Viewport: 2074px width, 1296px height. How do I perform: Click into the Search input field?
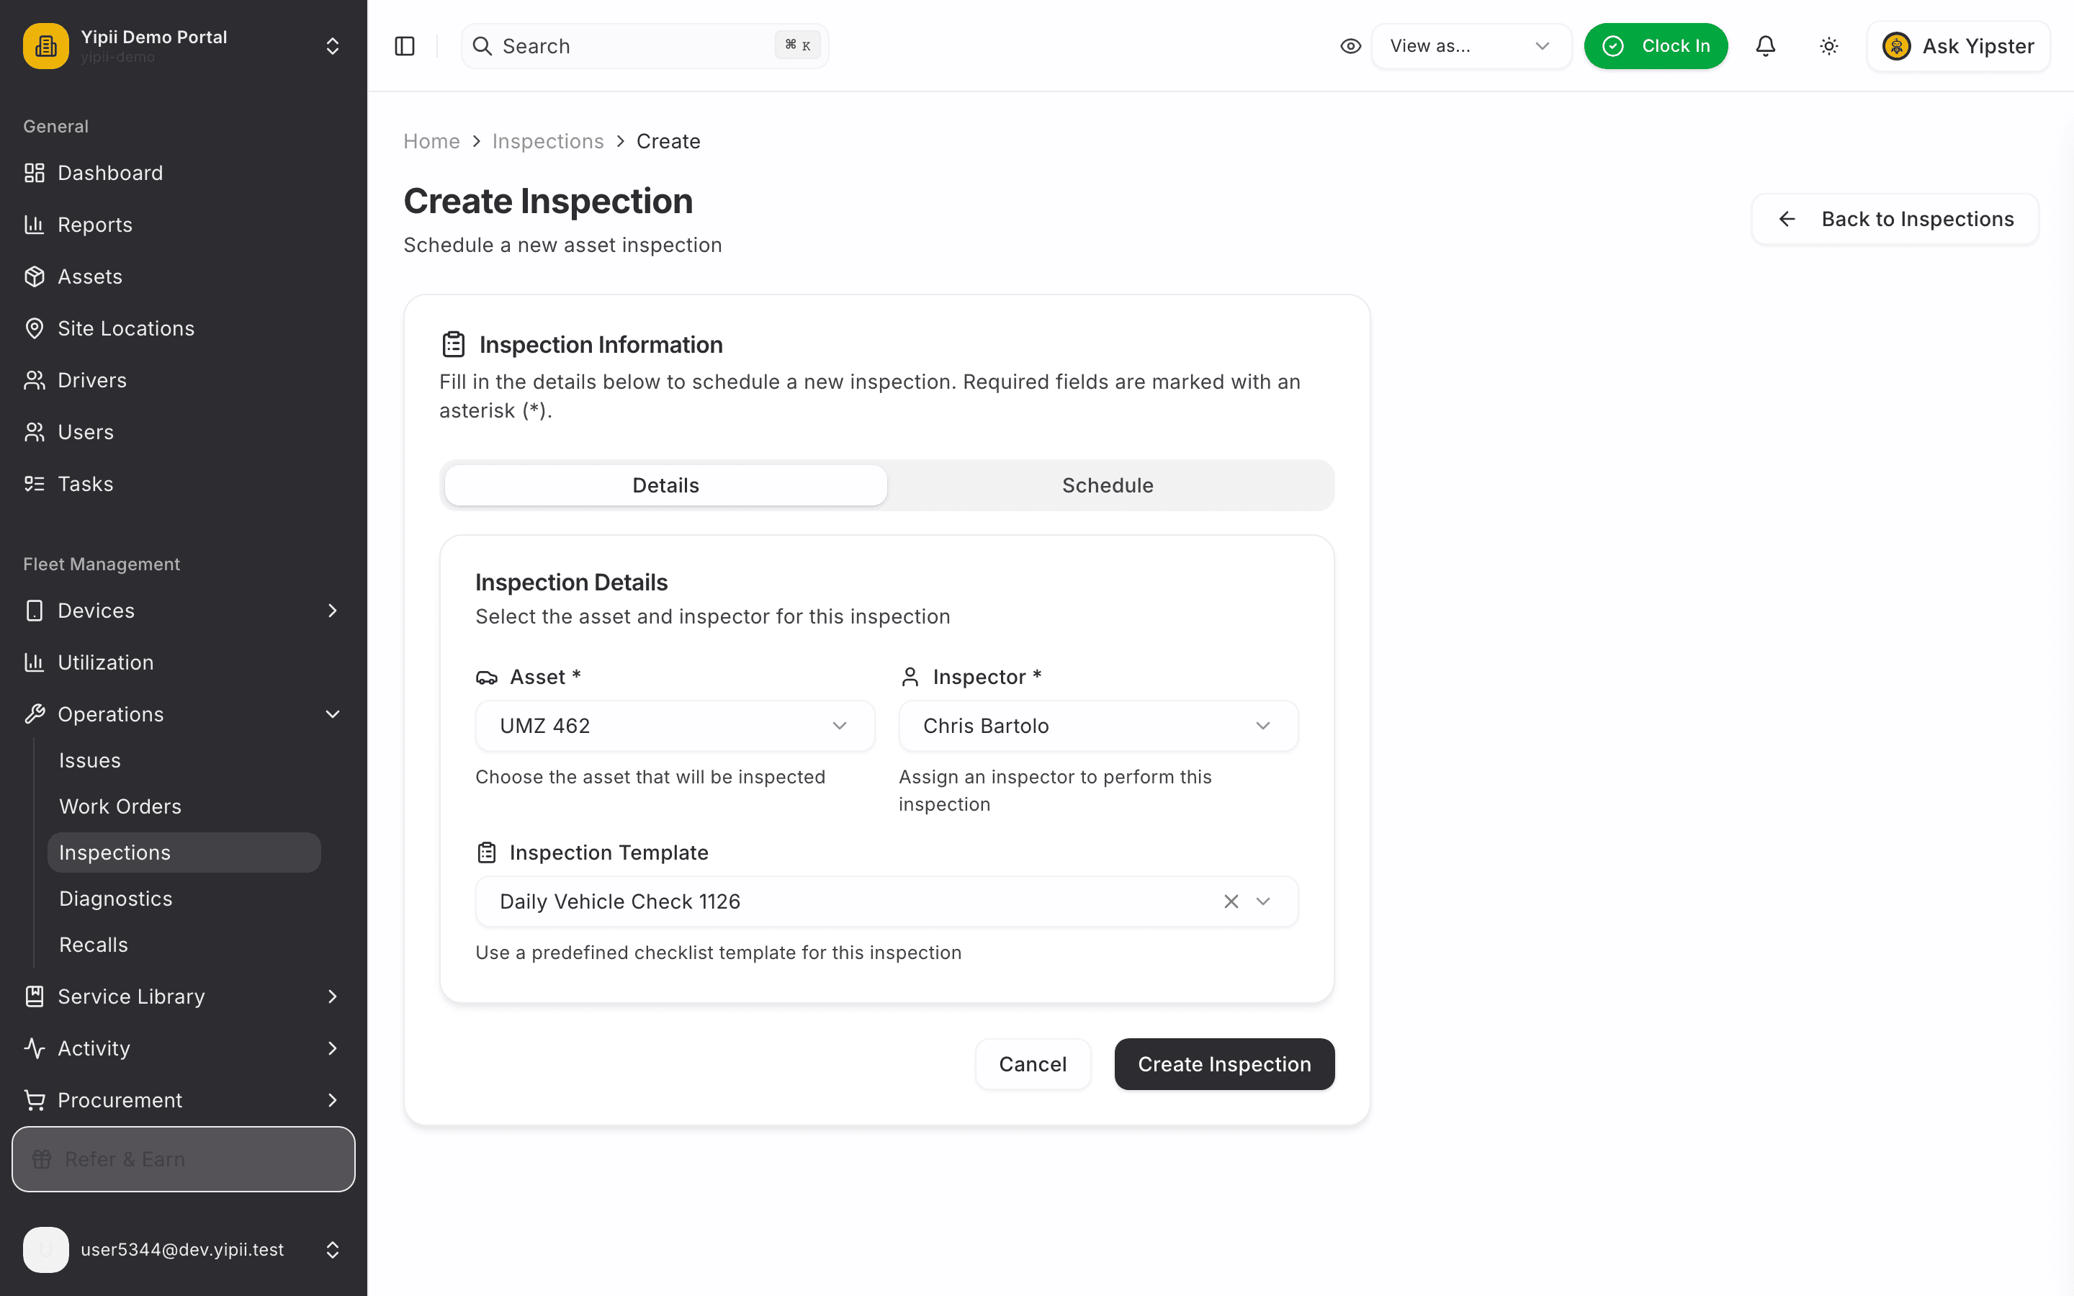point(645,46)
